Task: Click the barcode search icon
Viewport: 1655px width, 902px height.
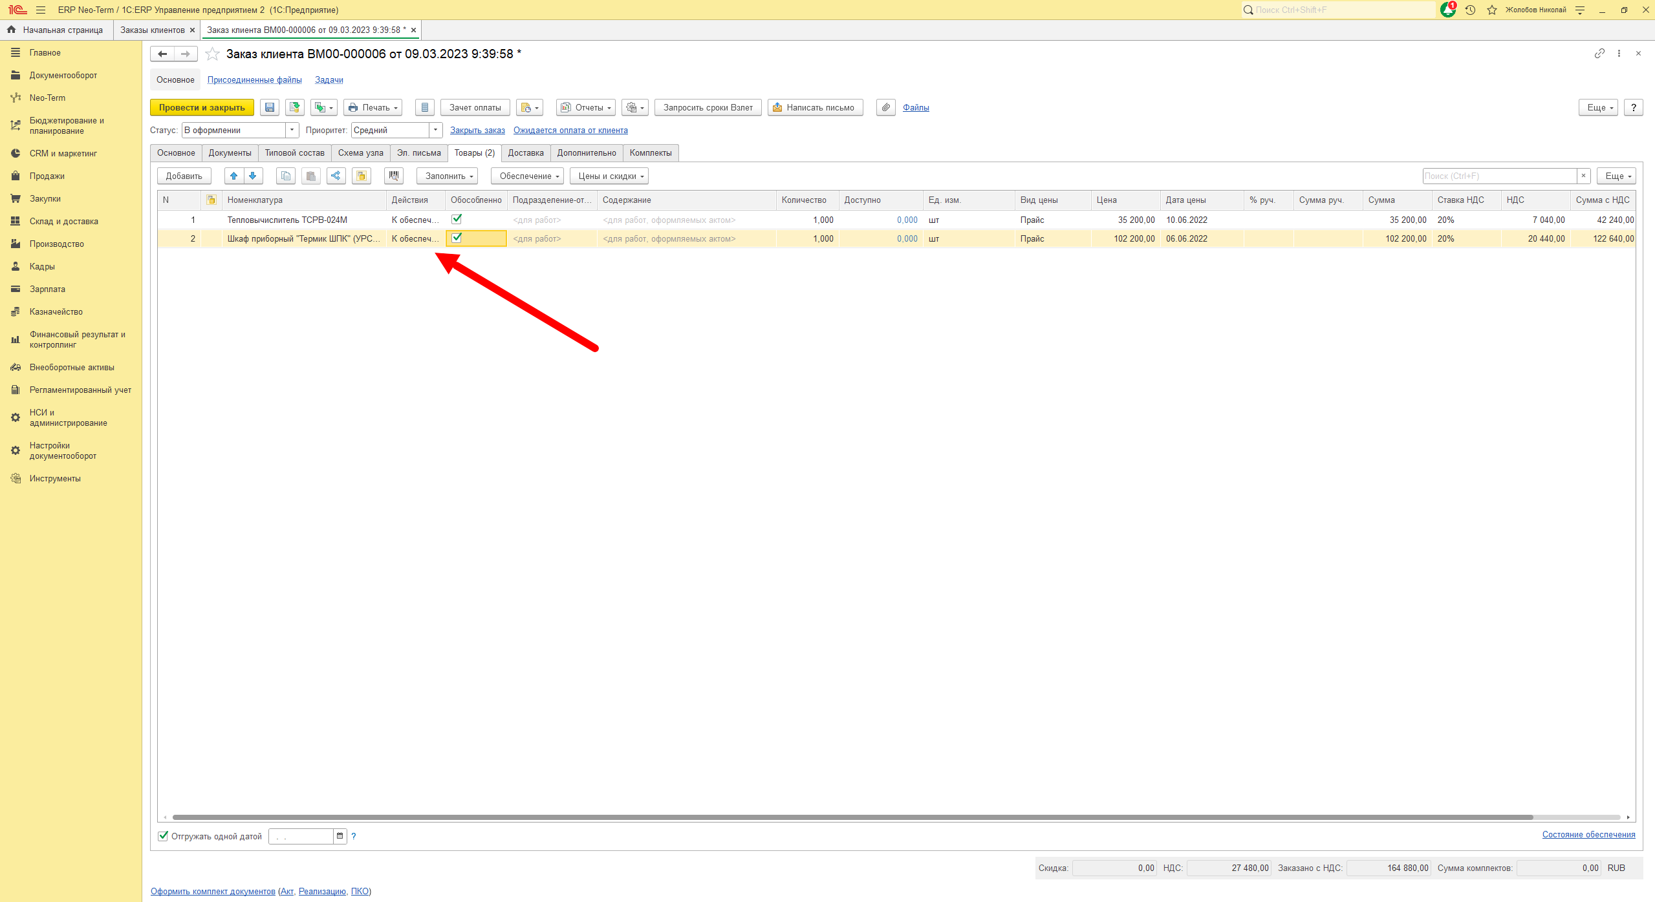Action: coord(394,176)
